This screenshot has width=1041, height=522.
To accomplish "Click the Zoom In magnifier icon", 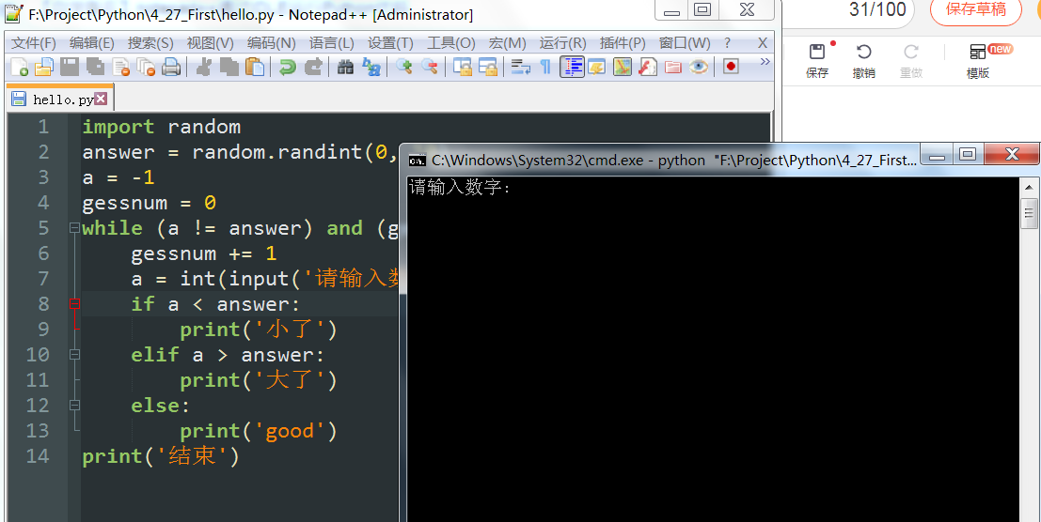I will coord(403,67).
